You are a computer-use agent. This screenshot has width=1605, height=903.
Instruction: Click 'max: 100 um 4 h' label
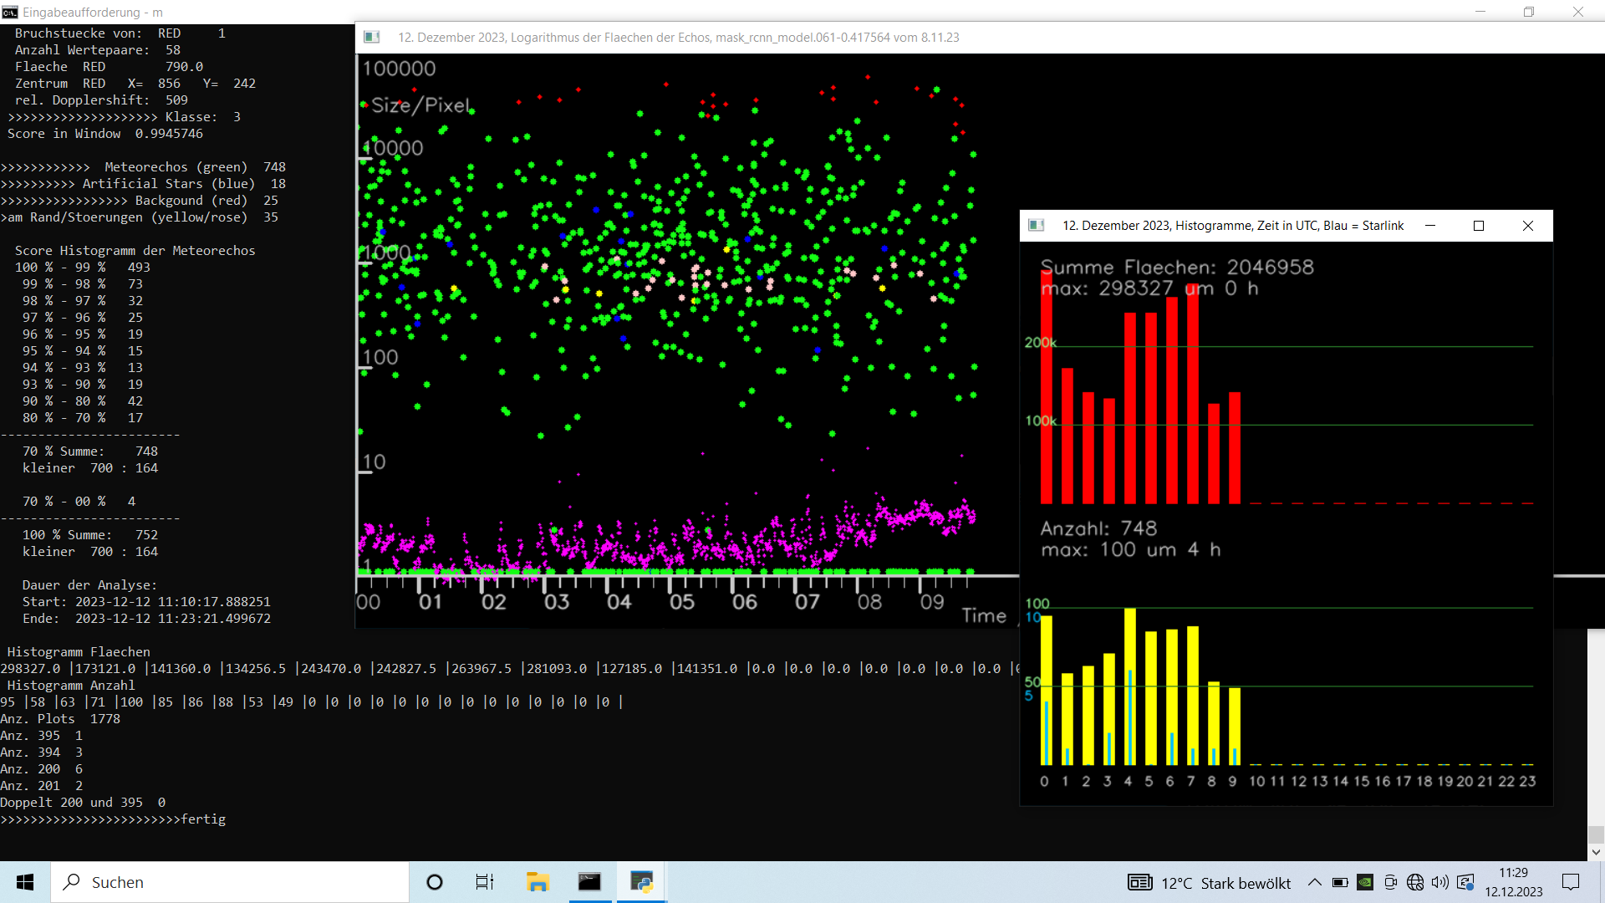1131,550
